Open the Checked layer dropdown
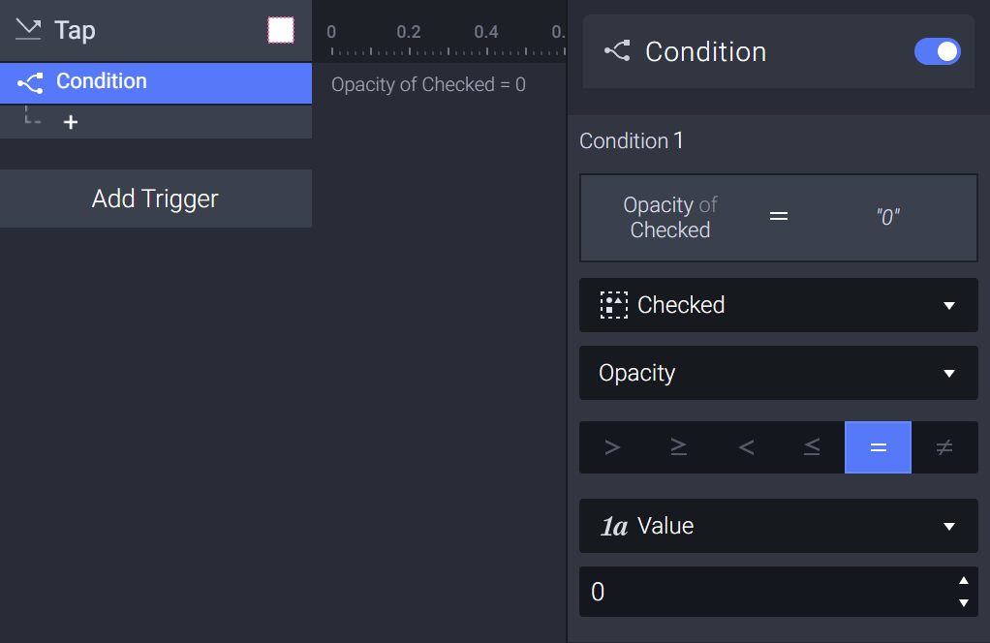 [x=779, y=305]
